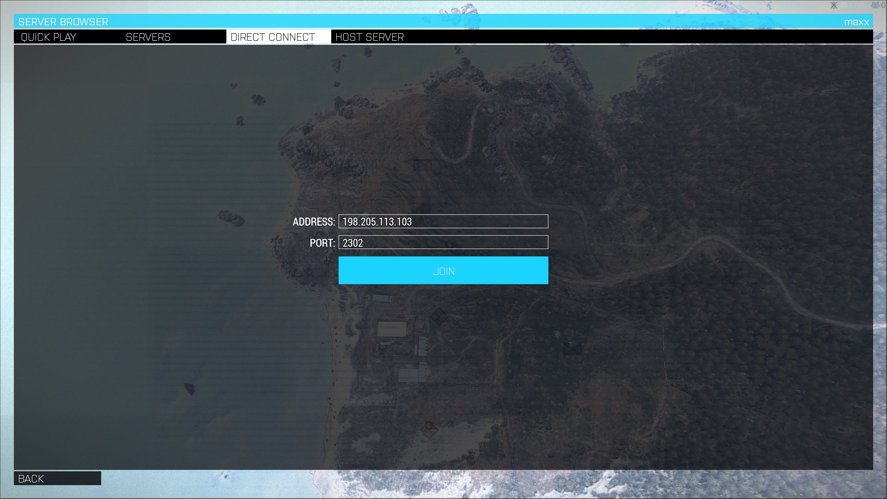The width and height of the screenshot is (887, 499).
Task: Select the Direct Connect tab
Action: [273, 37]
